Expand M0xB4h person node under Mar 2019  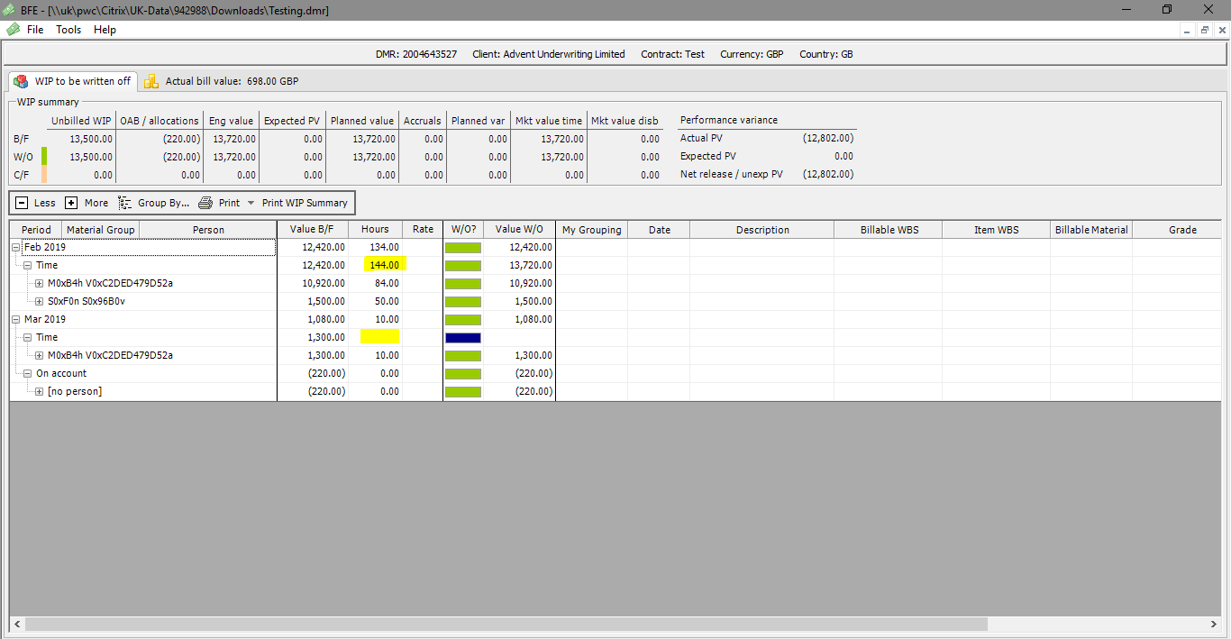tap(40, 355)
